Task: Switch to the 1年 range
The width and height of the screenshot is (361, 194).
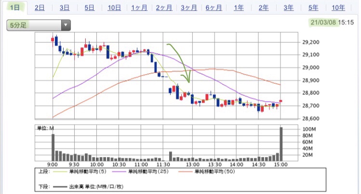Action: click(239, 8)
